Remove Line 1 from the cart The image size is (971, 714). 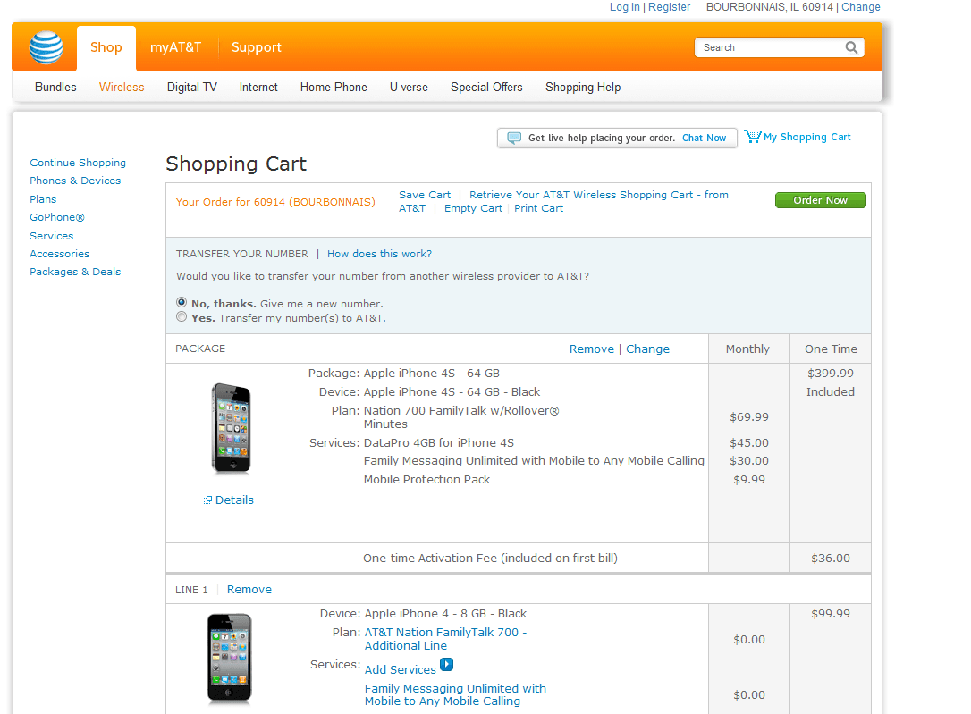pos(249,590)
